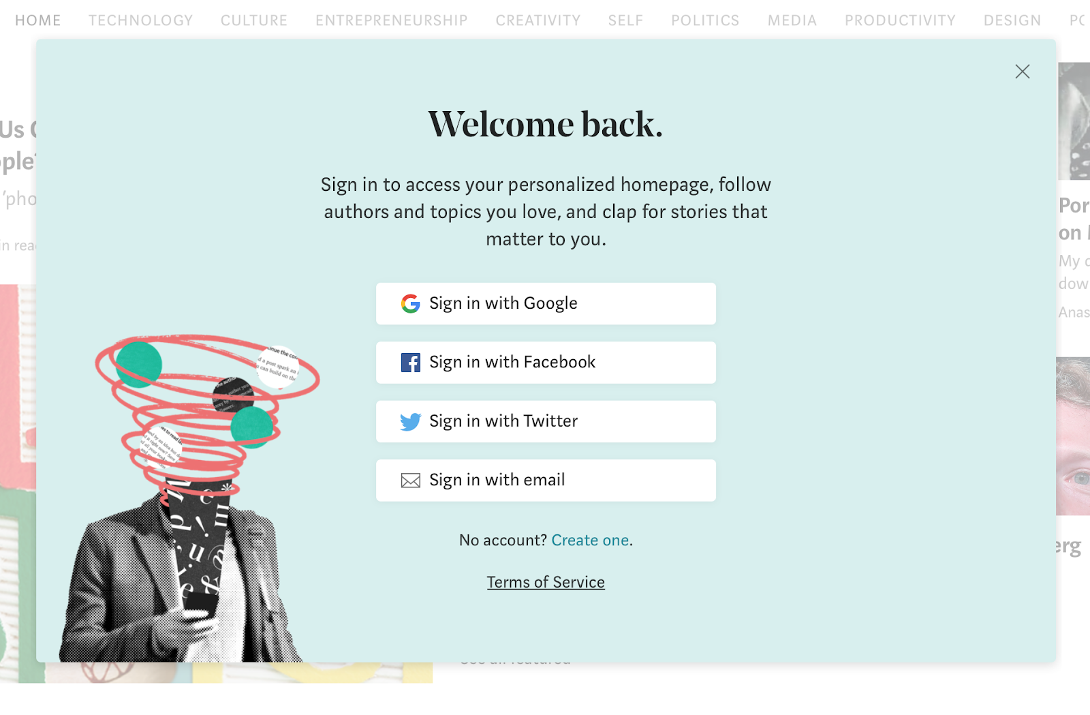This screenshot has width=1090, height=715.
Task: Open the Terms of Service link
Action: 546,582
